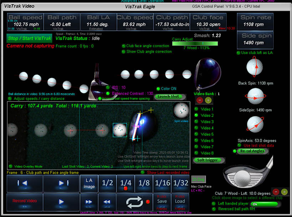Click the Re-cal Angles button
Screen dimensions: 292x217
coord(252,151)
